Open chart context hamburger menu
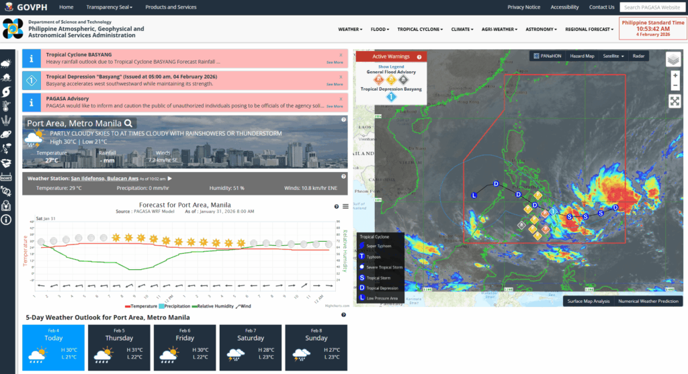This screenshot has height=374, width=688. pyautogui.click(x=345, y=206)
